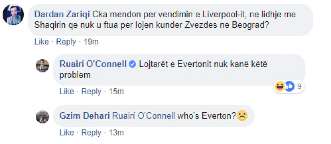
Task: Open the 13m timestamp link
Action: [x=116, y=133]
